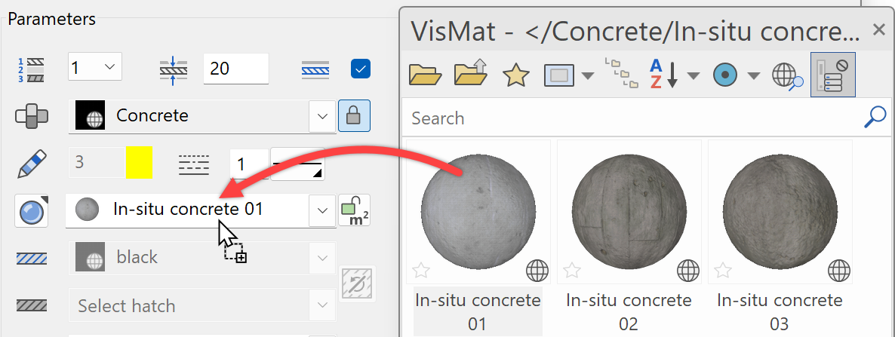895x337 pixels.
Task: Expand the Concrete material dropdown
Action: click(x=322, y=116)
